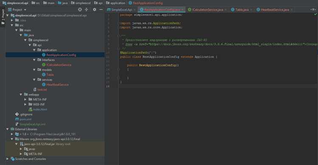Viewport: 318px width, 165px height.
Task: Collapse the interfaces package arrow
Action: point(34,60)
